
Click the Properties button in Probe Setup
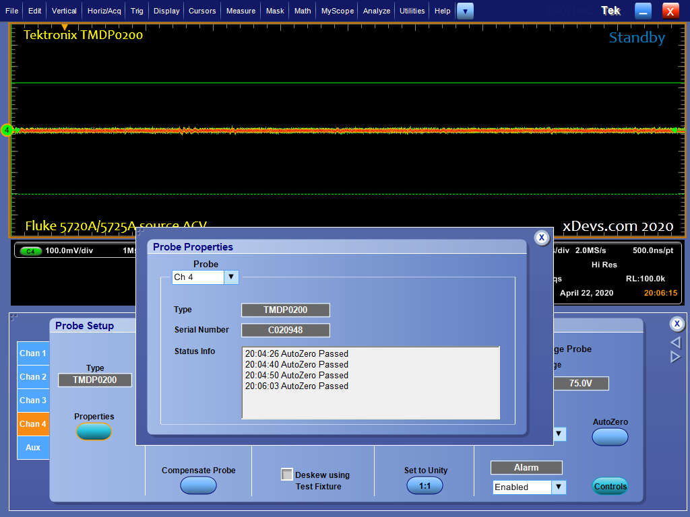pyautogui.click(x=94, y=432)
